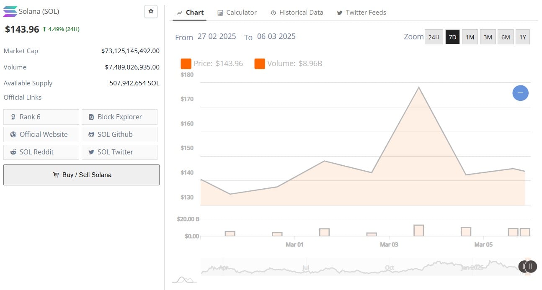
Task: Open the To date picker
Action: [x=276, y=36]
